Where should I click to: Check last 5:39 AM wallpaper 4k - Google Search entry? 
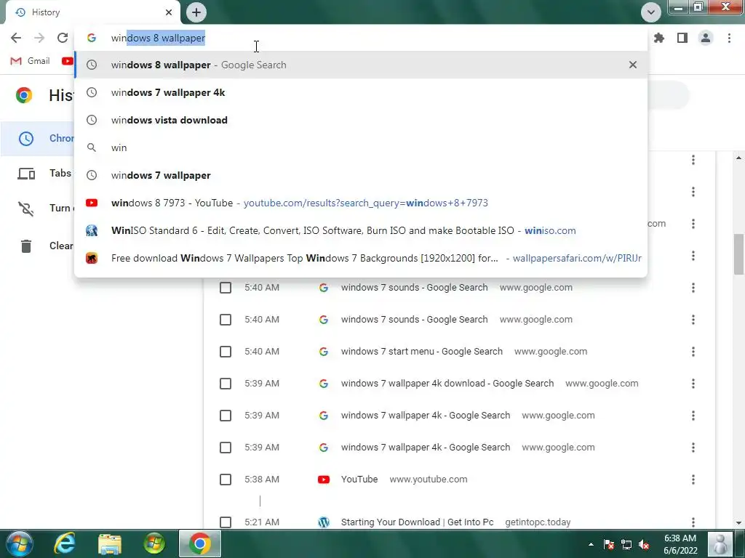click(226, 448)
